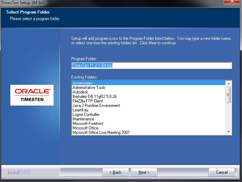
Task: Select Administrative Tools folder
Action: pos(149,88)
